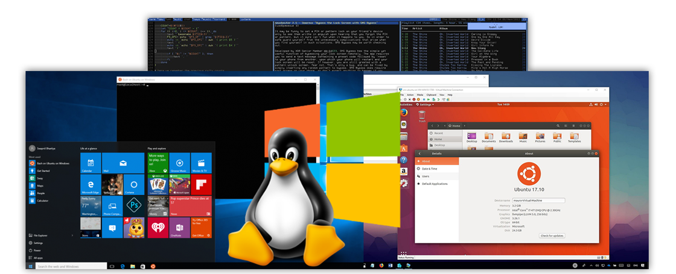Click the Tue 14:09 clock in Ubuntu
Screen dimensions: 676x274
click(504, 105)
